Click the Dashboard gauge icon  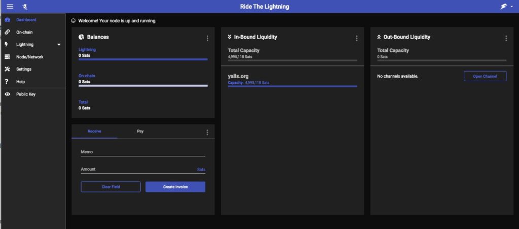click(7, 20)
